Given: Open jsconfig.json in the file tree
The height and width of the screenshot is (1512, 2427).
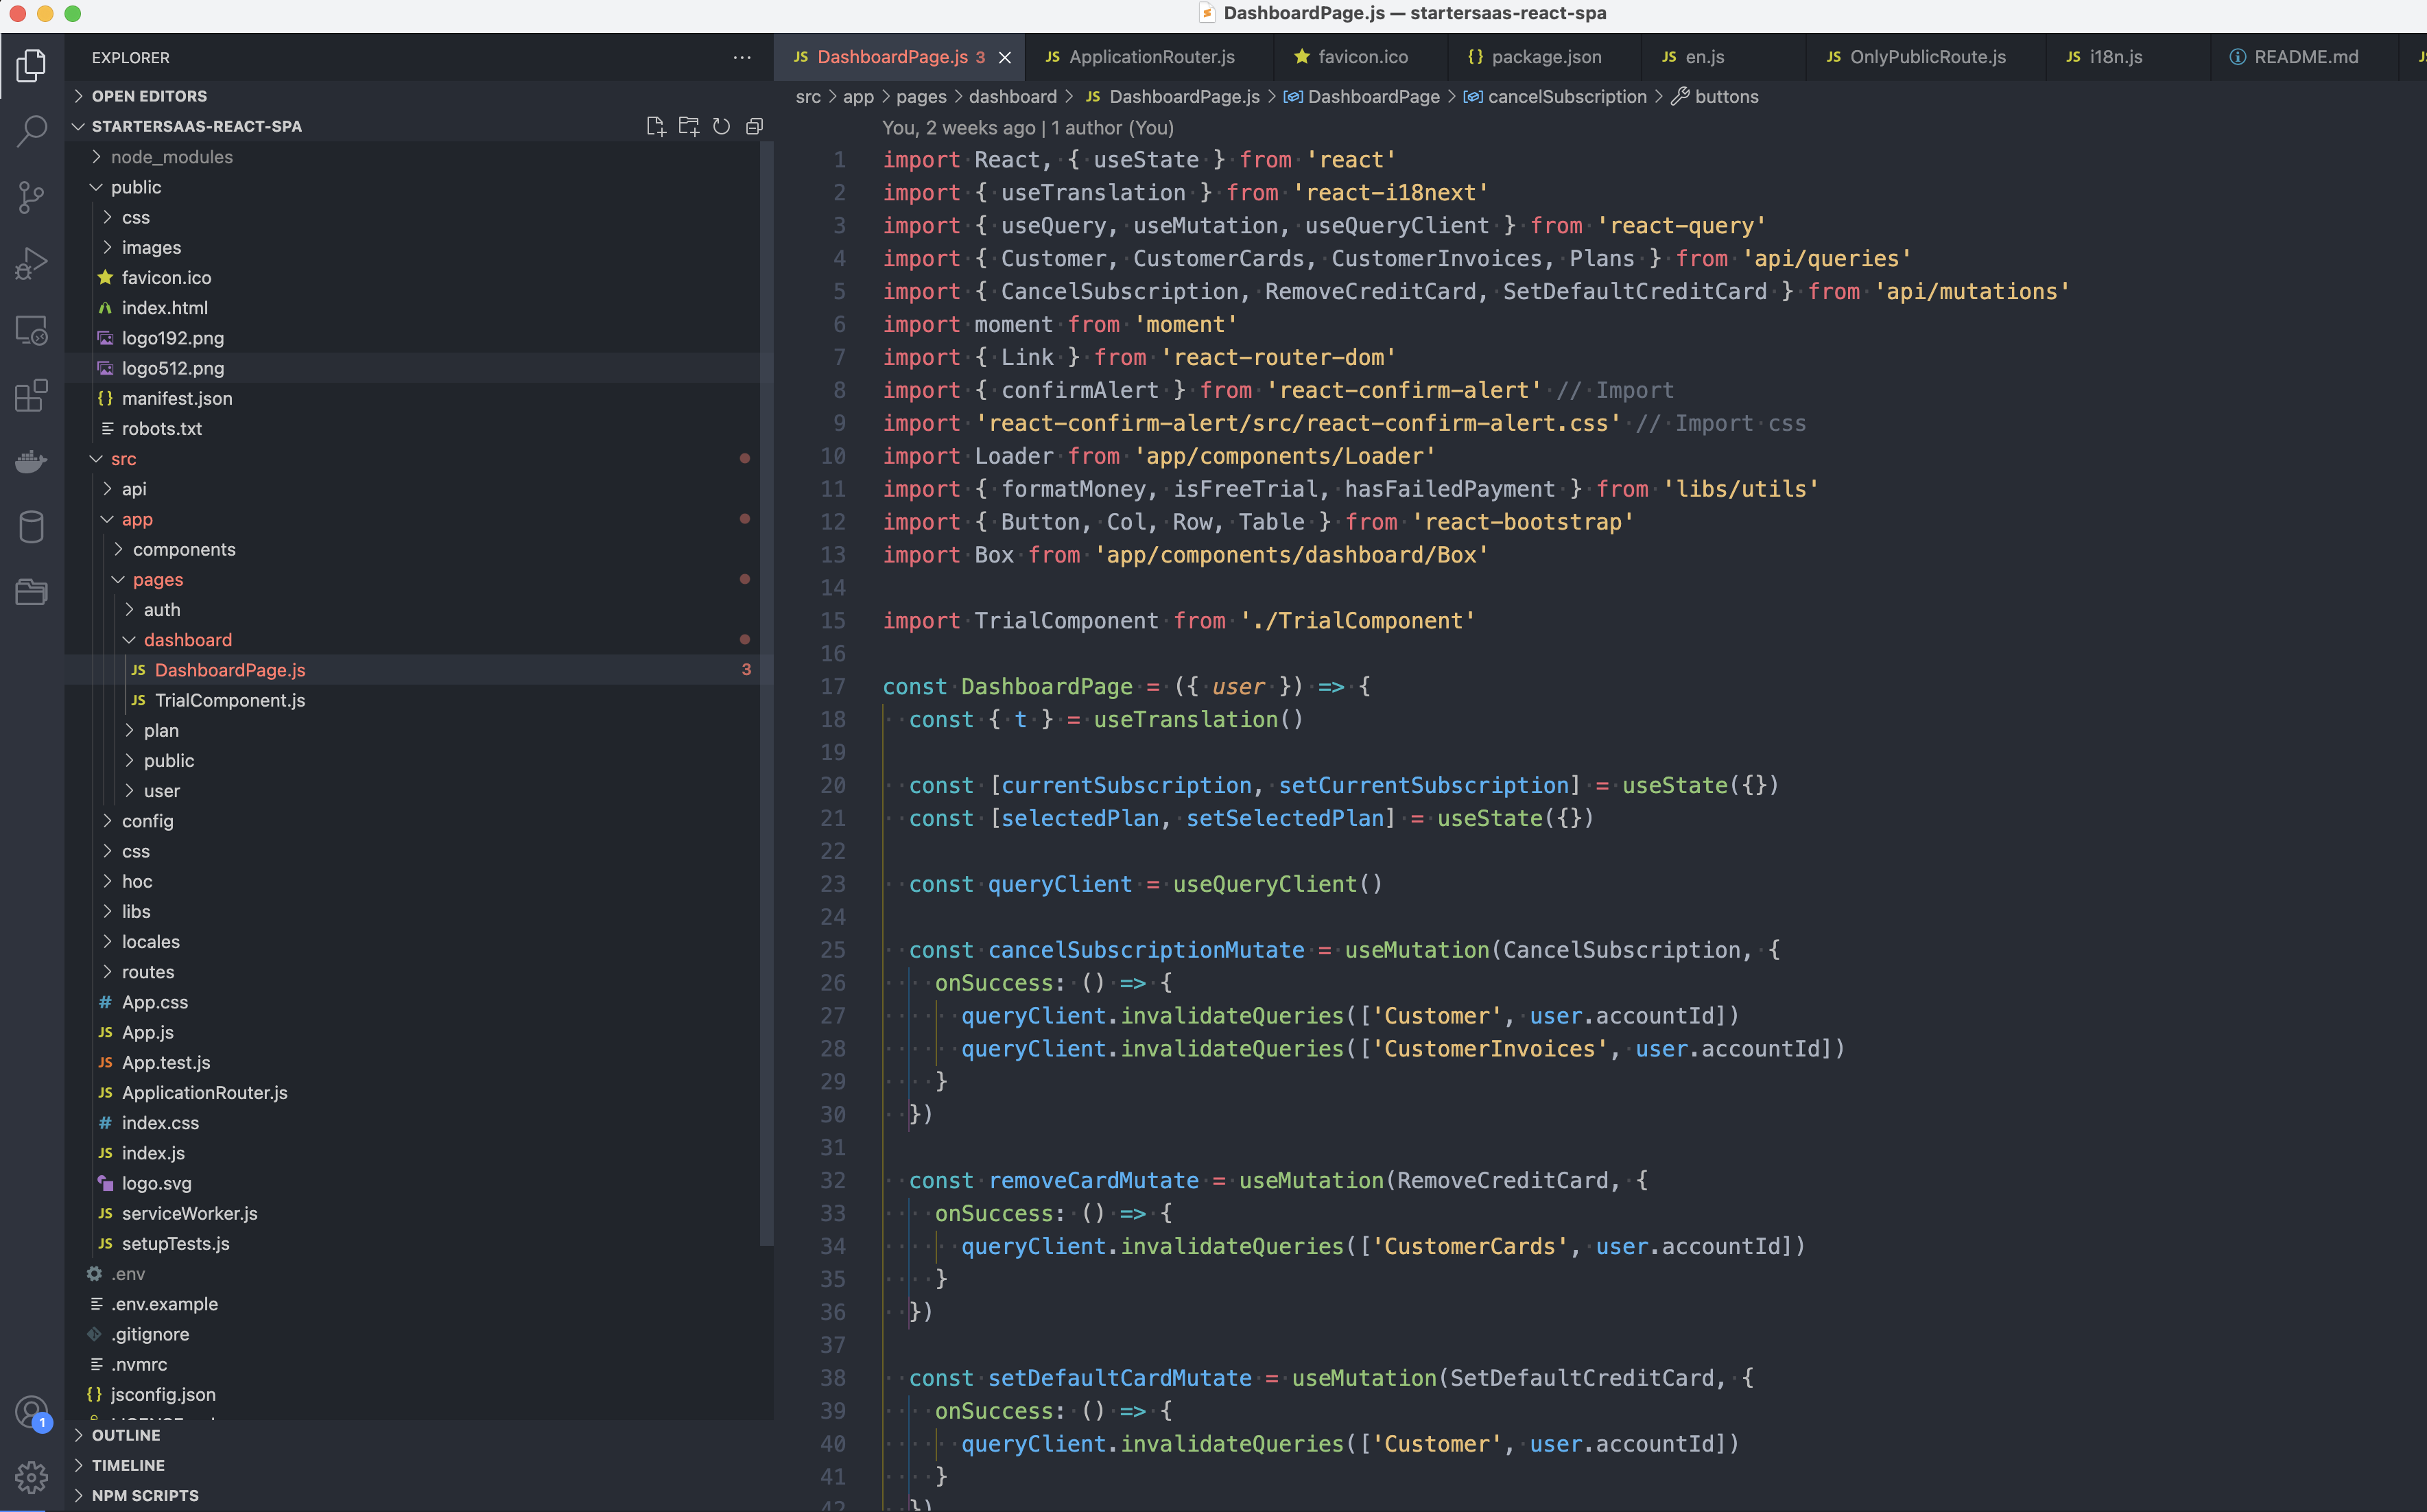Looking at the screenshot, I should pos(412,1394).
